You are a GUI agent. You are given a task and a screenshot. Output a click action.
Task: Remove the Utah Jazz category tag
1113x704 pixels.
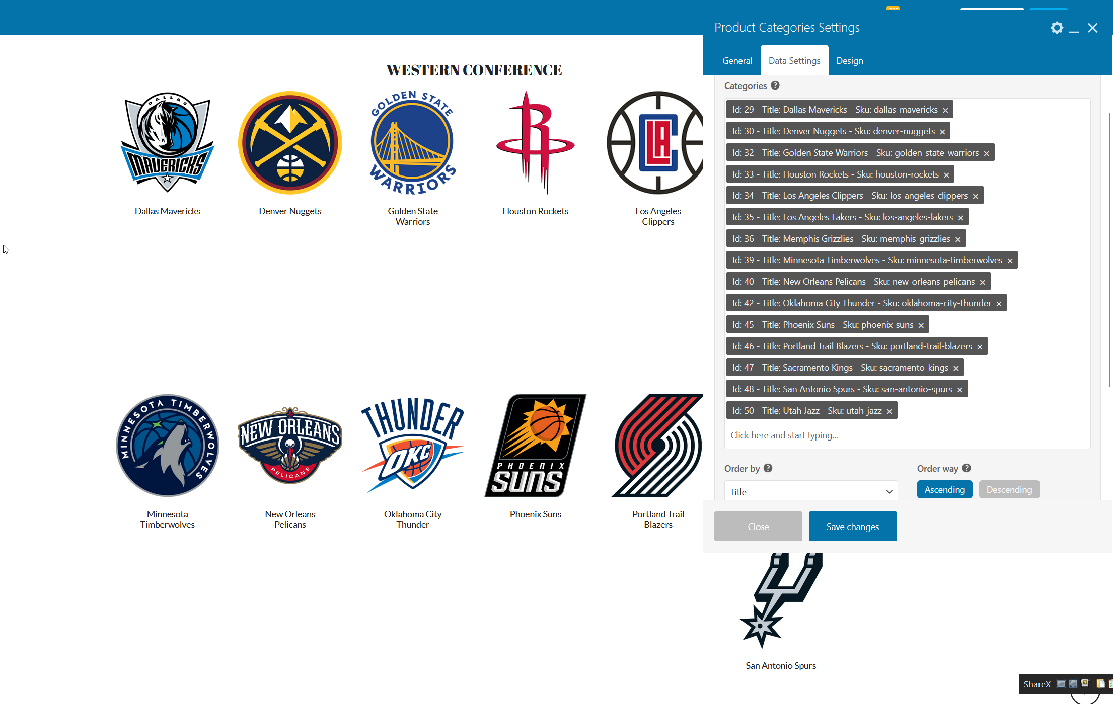[889, 411]
